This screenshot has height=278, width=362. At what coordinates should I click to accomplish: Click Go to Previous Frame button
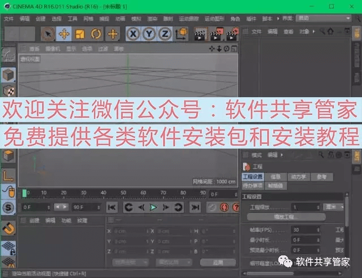click(x=141, y=207)
